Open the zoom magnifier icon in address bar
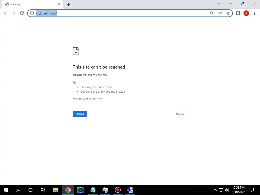The height and width of the screenshot is (195, 260). pyautogui.click(x=212, y=13)
